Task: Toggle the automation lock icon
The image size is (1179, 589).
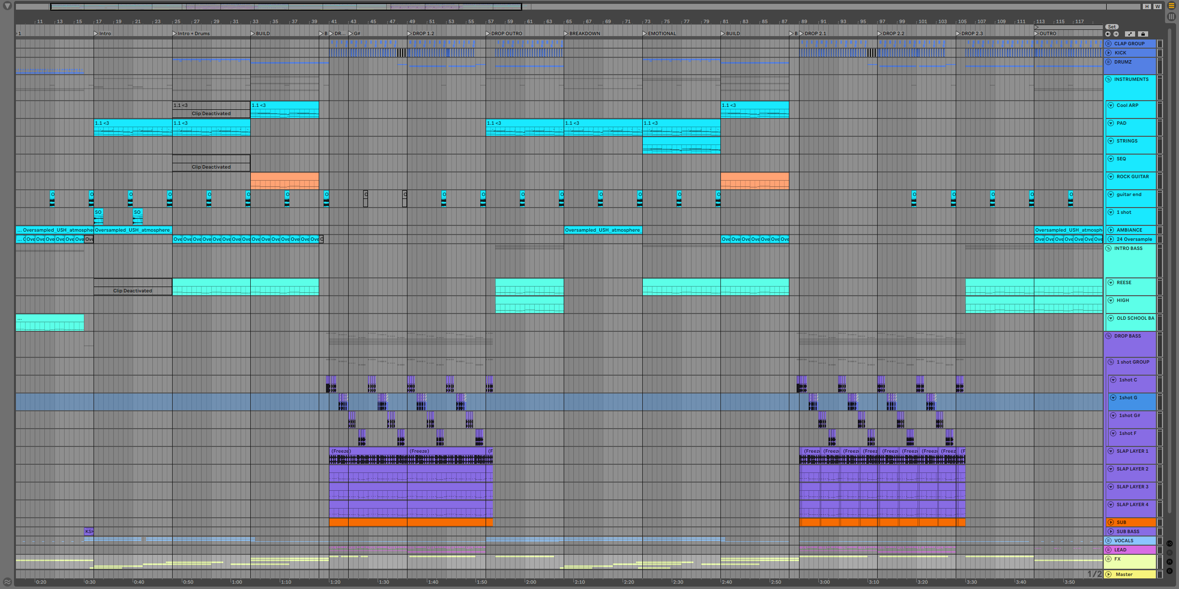Action: 1142,34
